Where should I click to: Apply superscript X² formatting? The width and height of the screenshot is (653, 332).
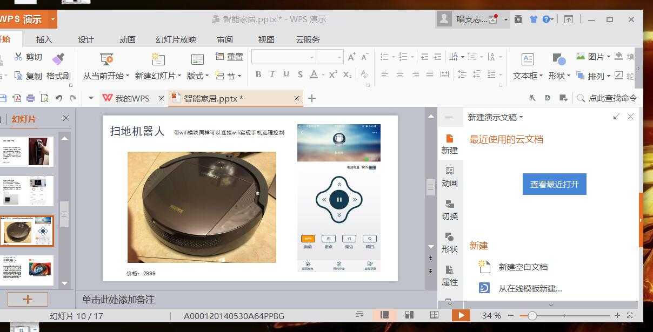pos(334,74)
